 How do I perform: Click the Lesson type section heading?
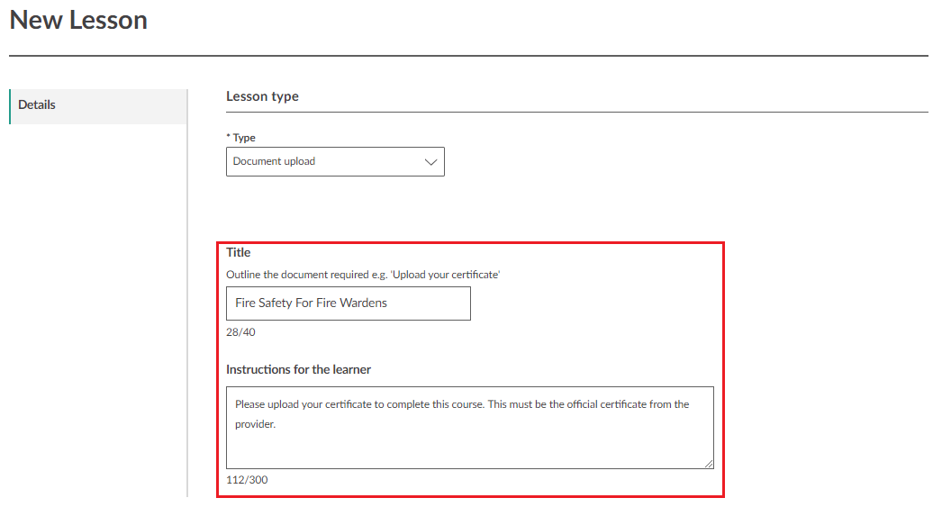coord(262,96)
